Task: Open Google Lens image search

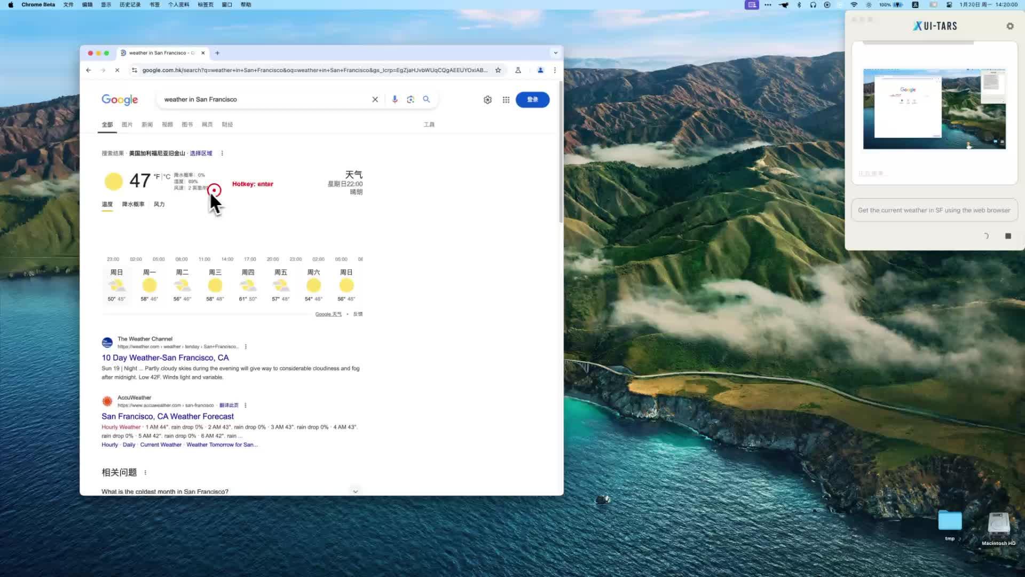Action: [x=411, y=99]
